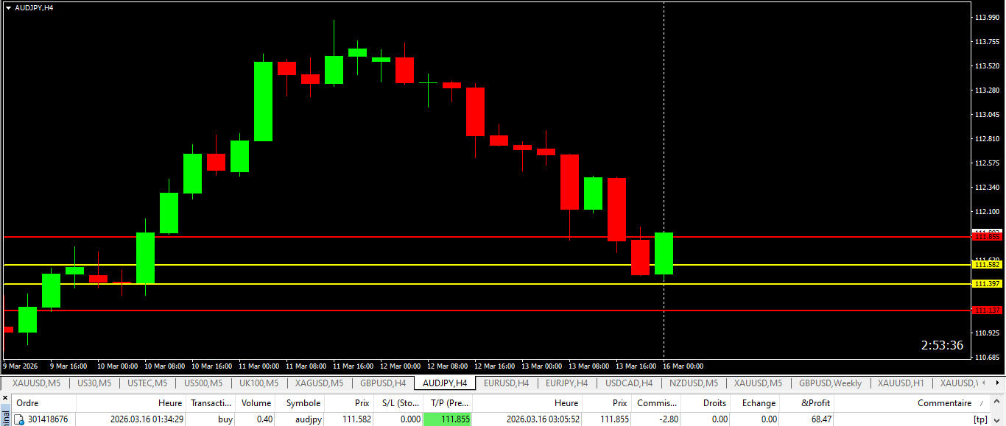
Task: Click the order icon beside 301418676
Action: pyautogui.click(x=20, y=419)
